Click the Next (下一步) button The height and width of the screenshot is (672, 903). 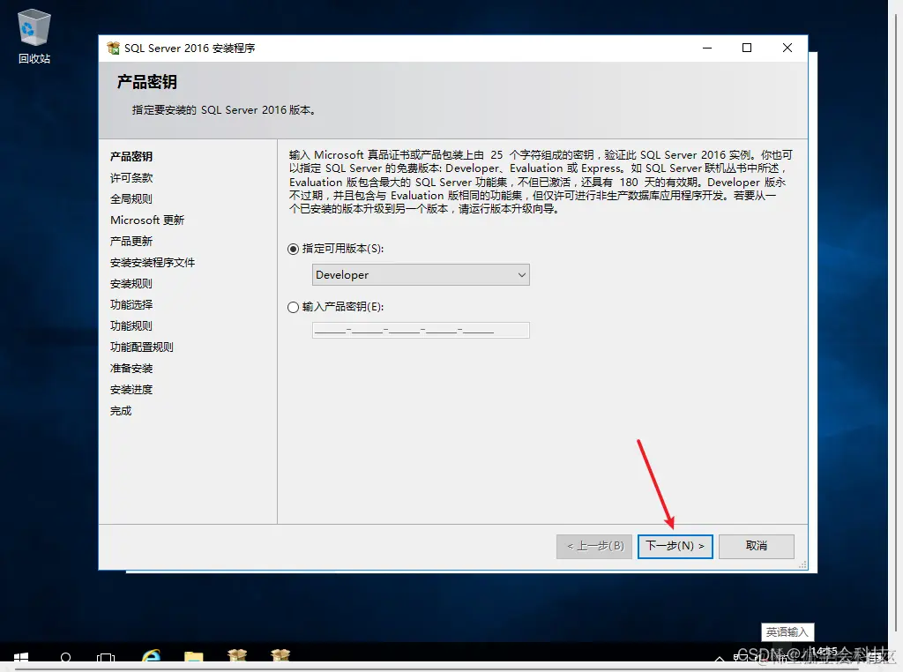pyautogui.click(x=675, y=546)
